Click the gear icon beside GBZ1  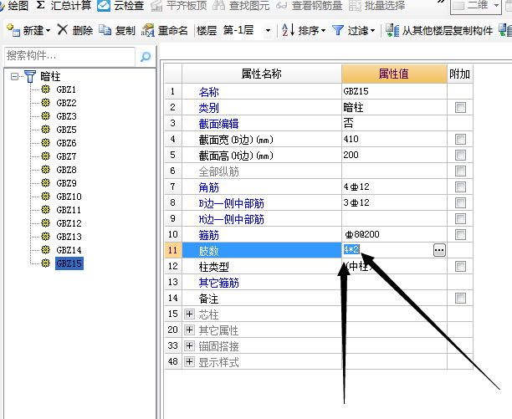(x=46, y=89)
